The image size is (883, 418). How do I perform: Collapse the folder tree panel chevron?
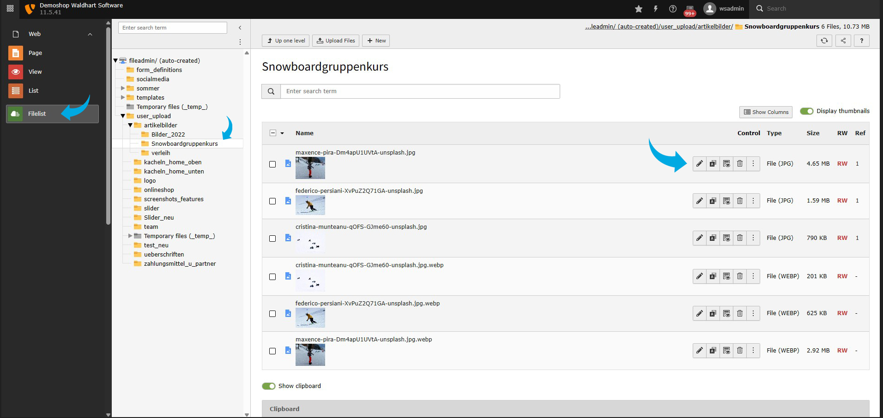240,28
